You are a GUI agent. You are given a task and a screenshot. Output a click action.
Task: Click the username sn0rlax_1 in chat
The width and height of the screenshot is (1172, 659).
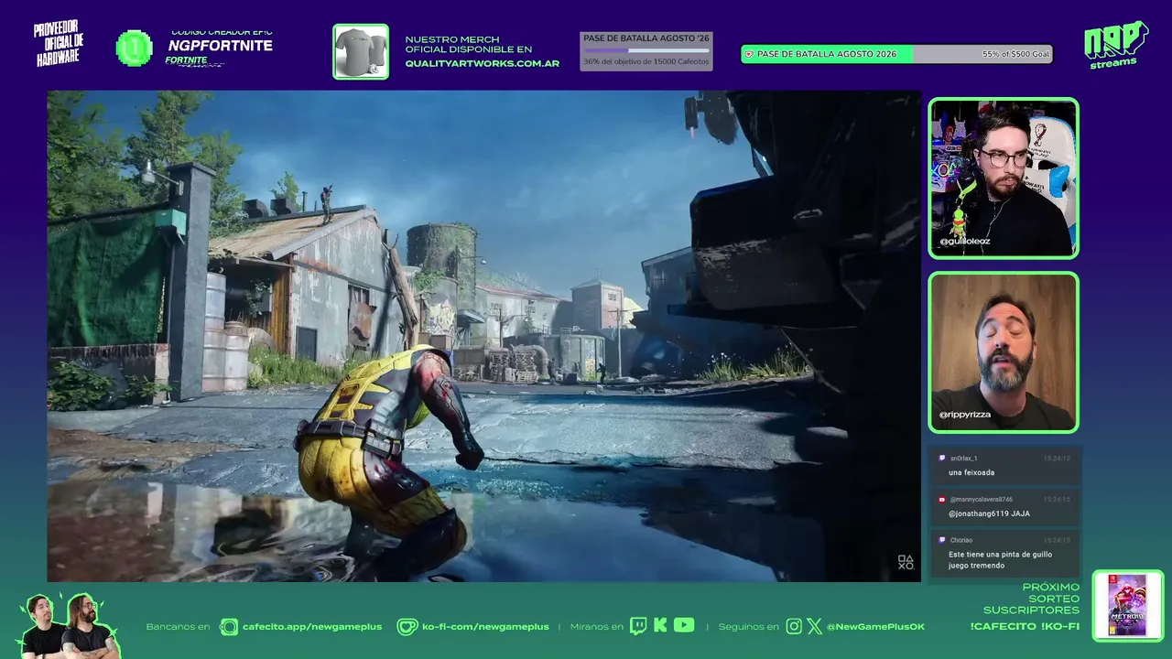(x=963, y=458)
